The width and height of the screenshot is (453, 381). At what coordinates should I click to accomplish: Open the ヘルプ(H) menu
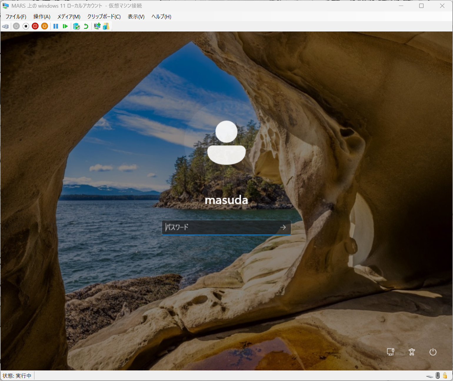[161, 17]
